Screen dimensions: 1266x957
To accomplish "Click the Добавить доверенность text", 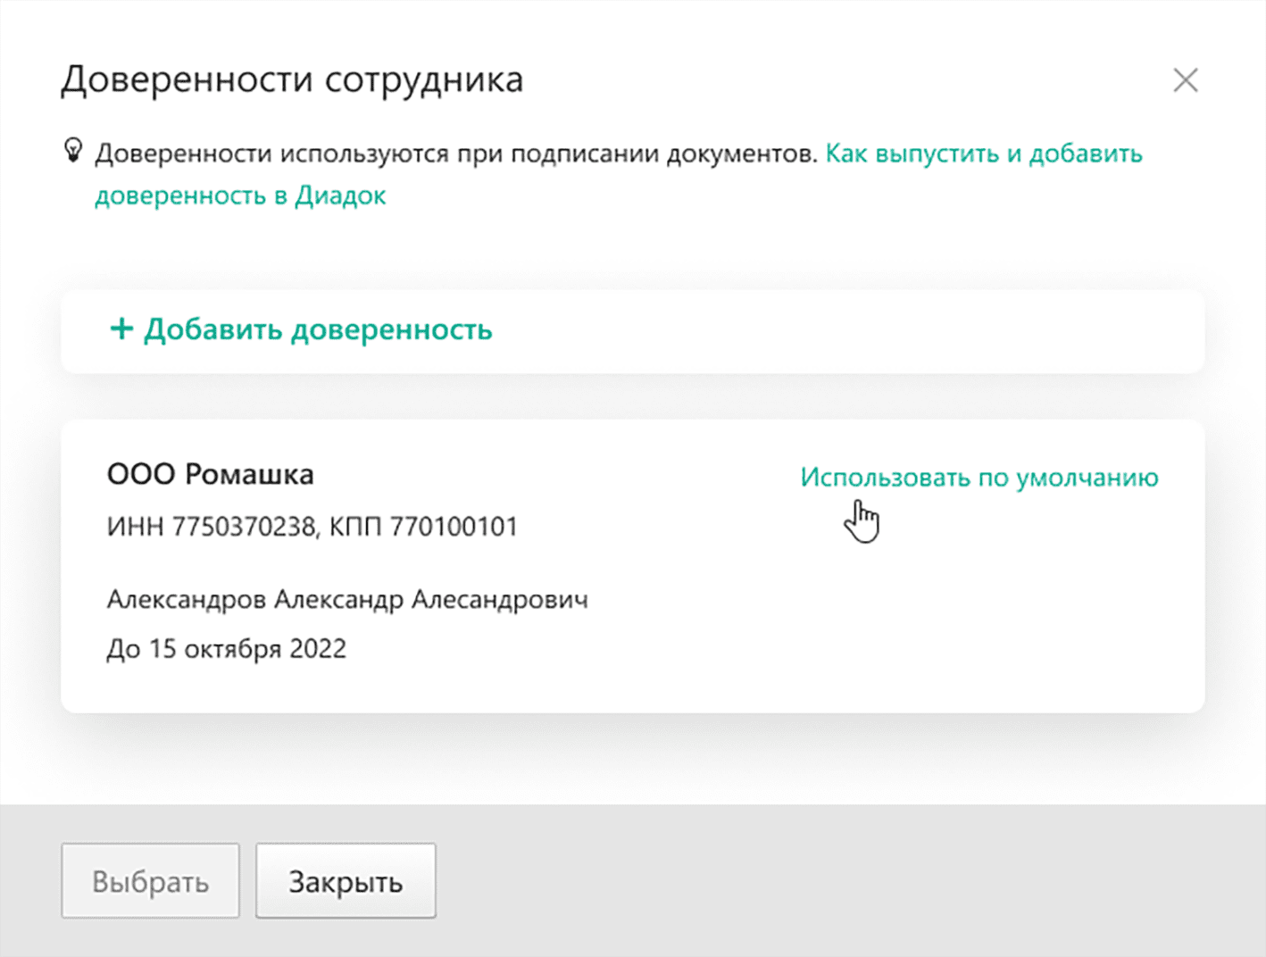I will click(318, 329).
